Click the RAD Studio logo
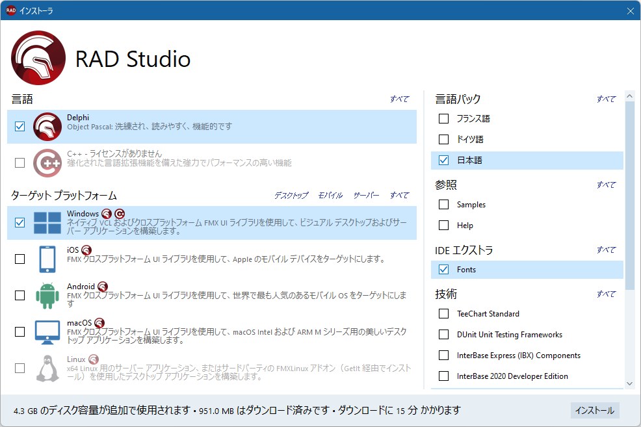 pos(38,58)
